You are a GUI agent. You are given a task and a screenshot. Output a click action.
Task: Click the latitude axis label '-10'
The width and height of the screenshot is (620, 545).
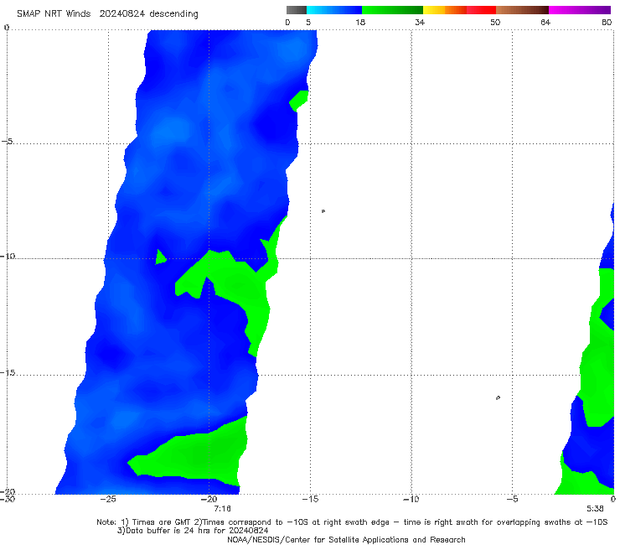point(8,256)
